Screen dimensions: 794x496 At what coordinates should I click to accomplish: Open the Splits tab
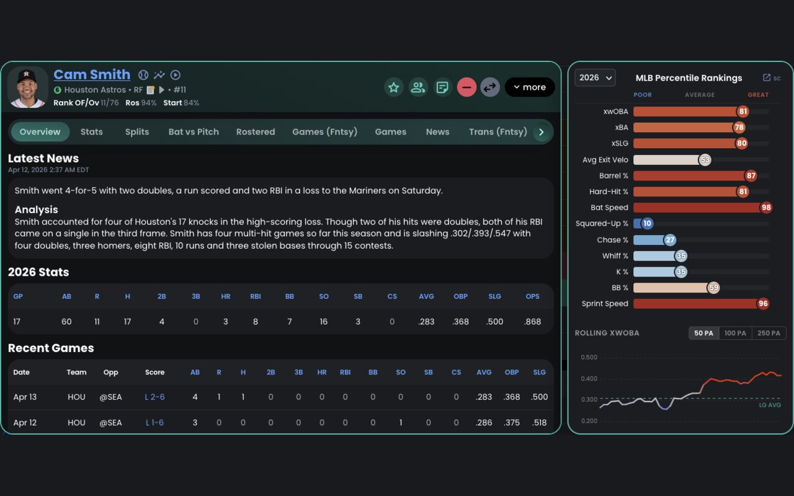pos(137,132)
